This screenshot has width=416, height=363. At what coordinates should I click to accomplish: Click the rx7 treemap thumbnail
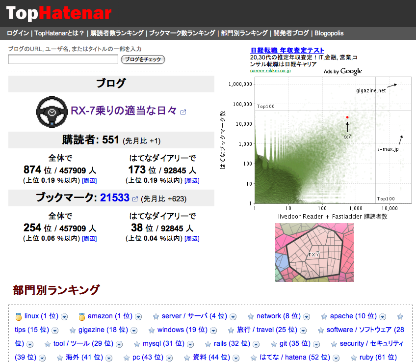314,252
